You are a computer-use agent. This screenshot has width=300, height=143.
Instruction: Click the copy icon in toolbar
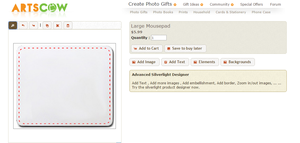coord(47,26)
